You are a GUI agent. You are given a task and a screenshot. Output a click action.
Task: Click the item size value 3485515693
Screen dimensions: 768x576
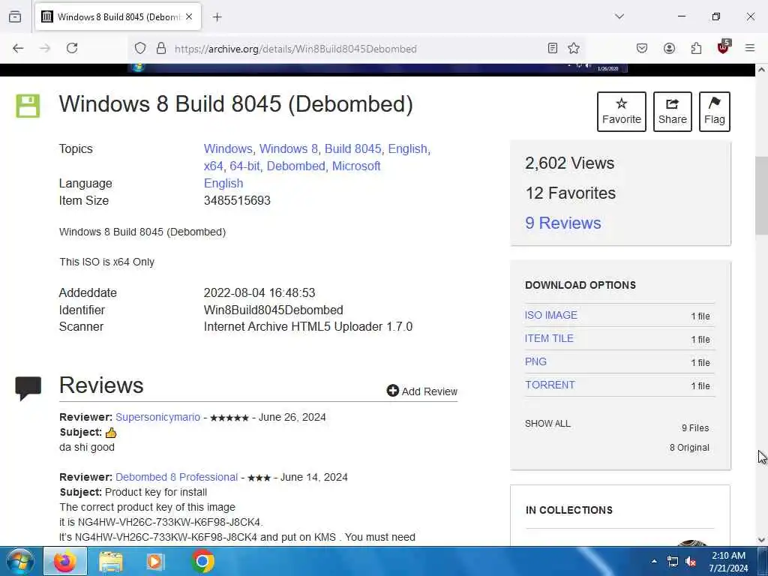(237, 200)
